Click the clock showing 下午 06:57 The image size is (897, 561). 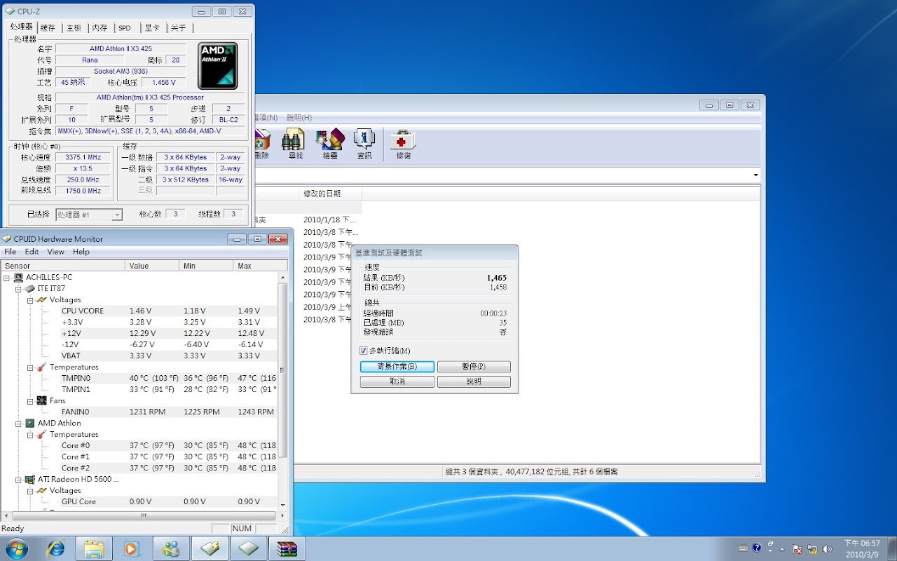coord(862,543)
